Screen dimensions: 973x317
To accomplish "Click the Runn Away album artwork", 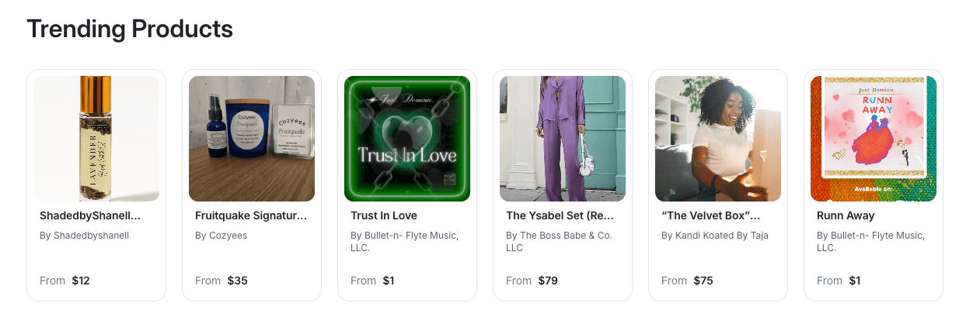I will [874, 139].
